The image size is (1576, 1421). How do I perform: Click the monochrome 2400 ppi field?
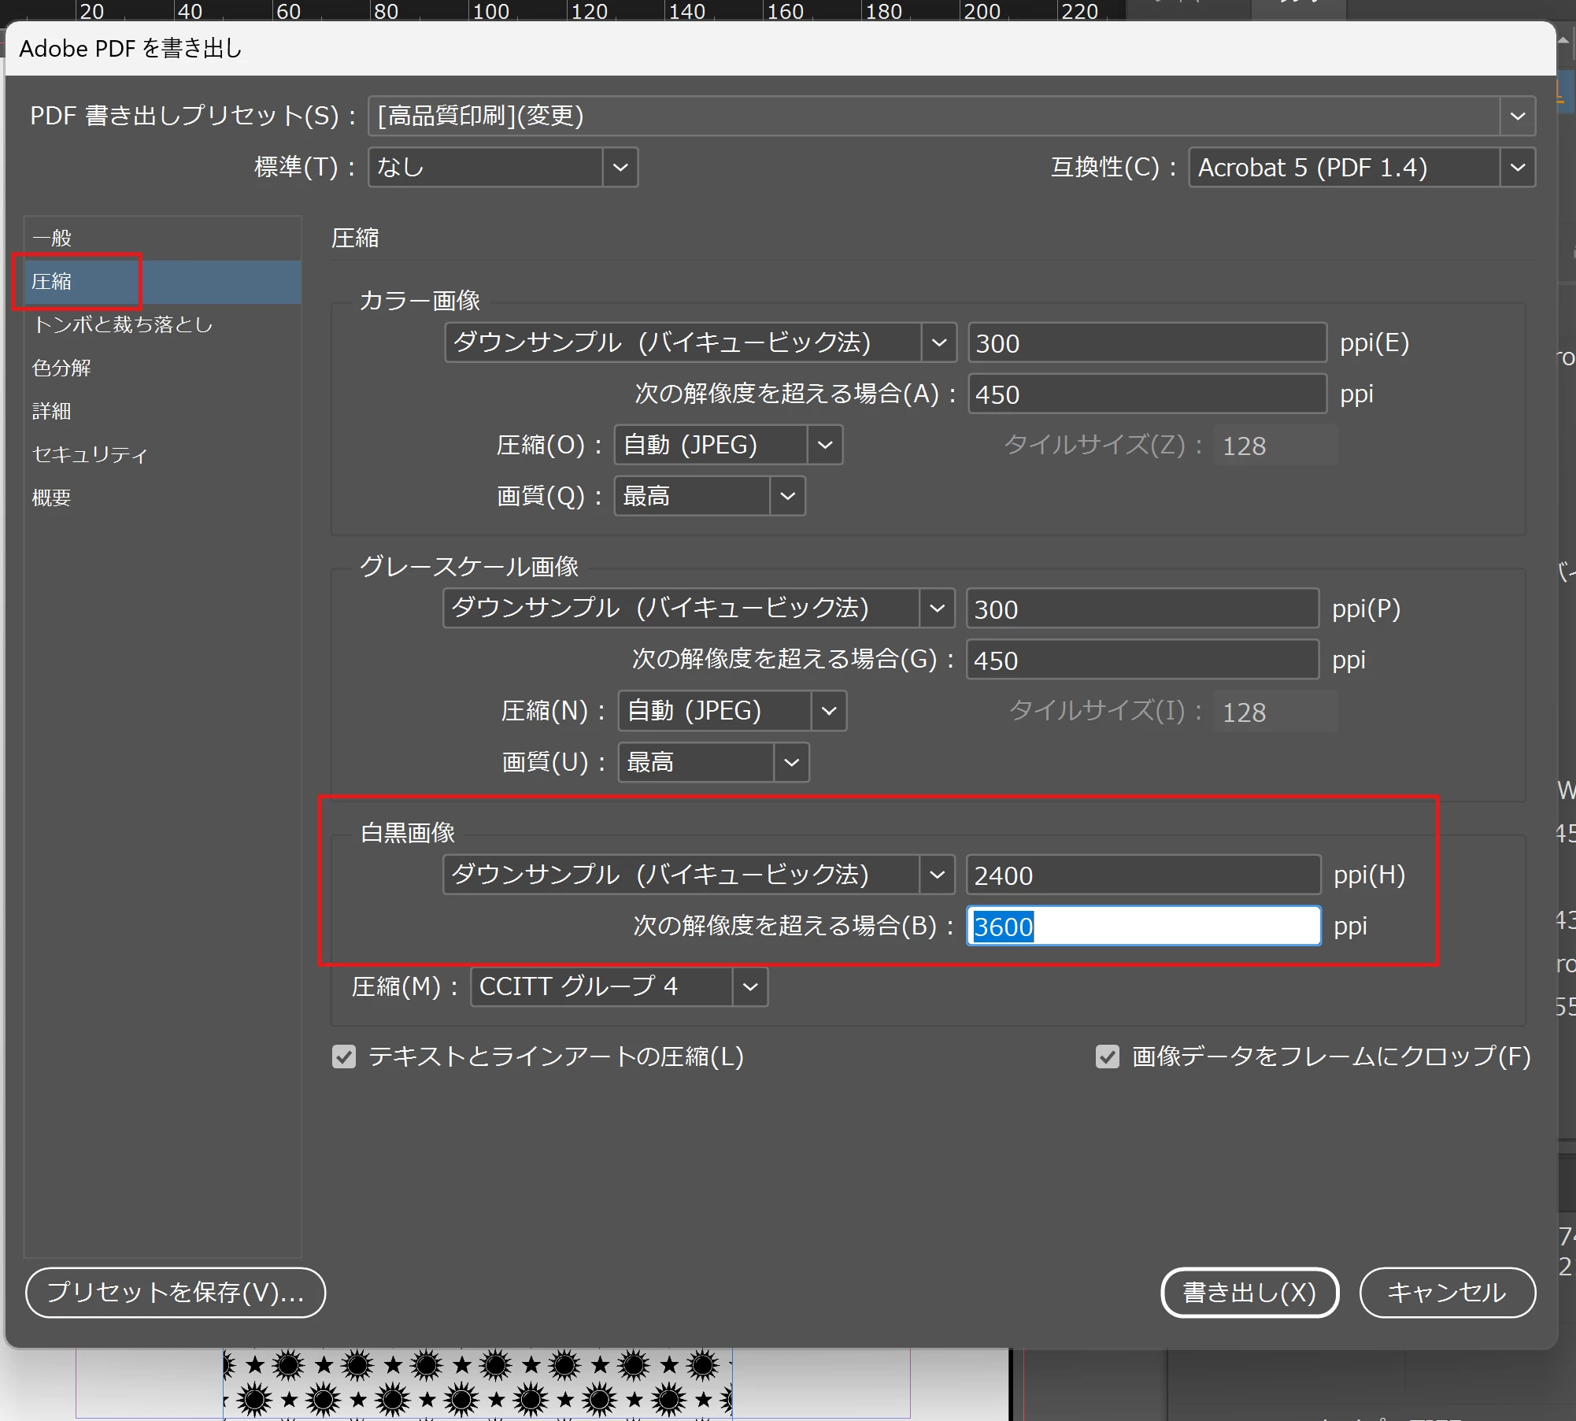click(x=1143, y=875)
